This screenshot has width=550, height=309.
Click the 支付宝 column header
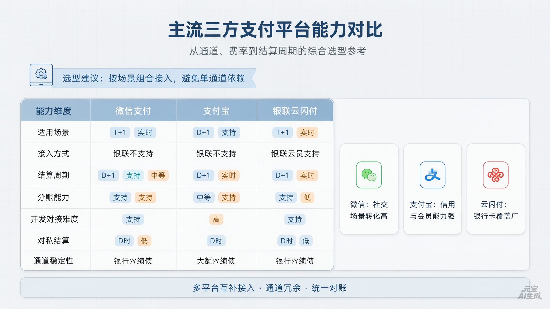point(216,111)
